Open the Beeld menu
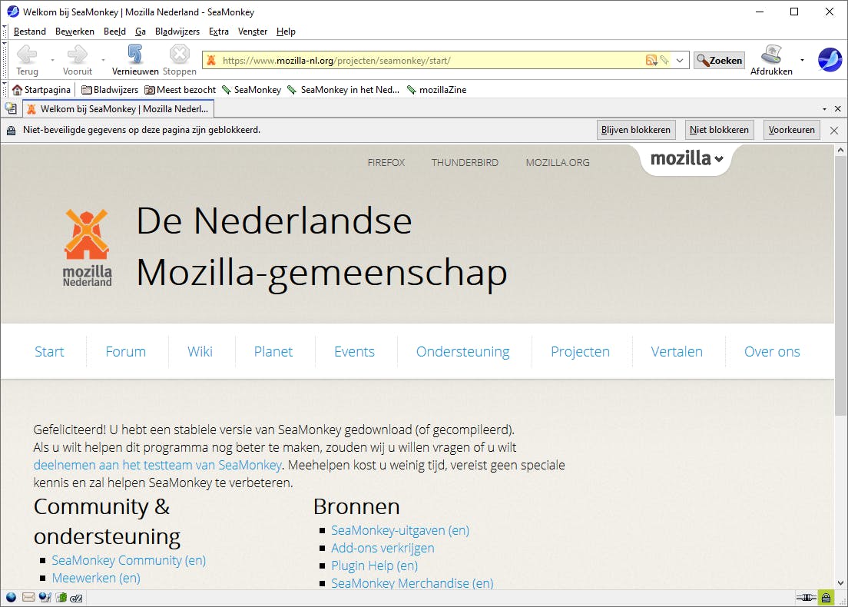This screenshot has width=848, height=607. [114, 32]
